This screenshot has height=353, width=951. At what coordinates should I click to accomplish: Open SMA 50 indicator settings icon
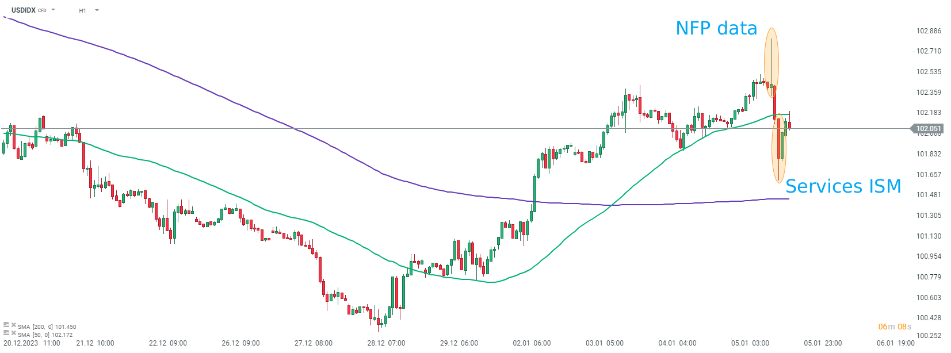6,333
